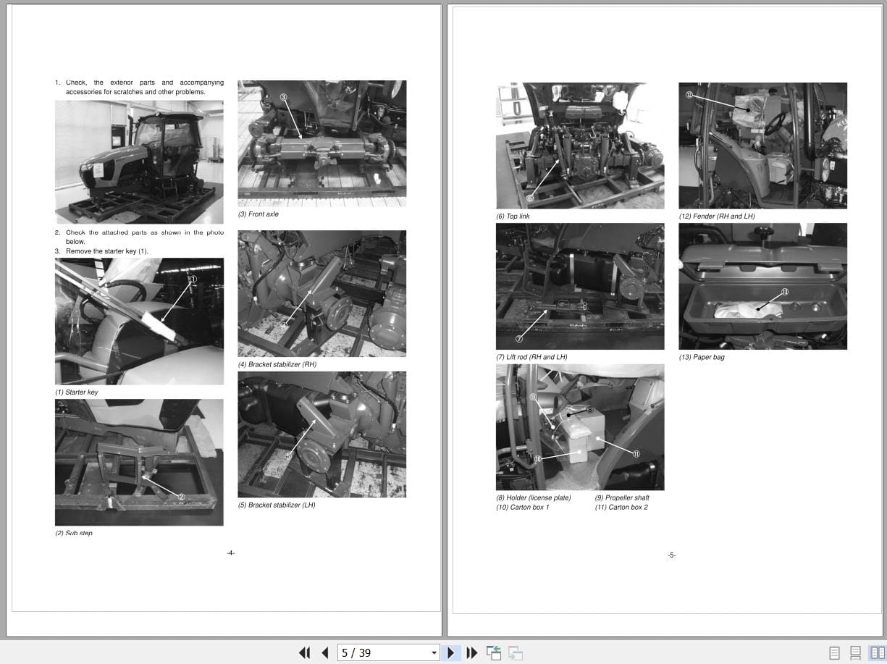Click the tractor exterior photo on page 4
Viewport: 887px width, 664px height.
pos(139,161)
